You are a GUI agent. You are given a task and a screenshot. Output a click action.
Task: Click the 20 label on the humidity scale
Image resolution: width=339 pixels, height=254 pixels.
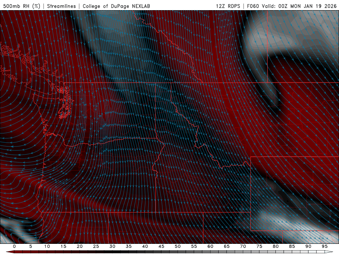[x=80, y=246]
